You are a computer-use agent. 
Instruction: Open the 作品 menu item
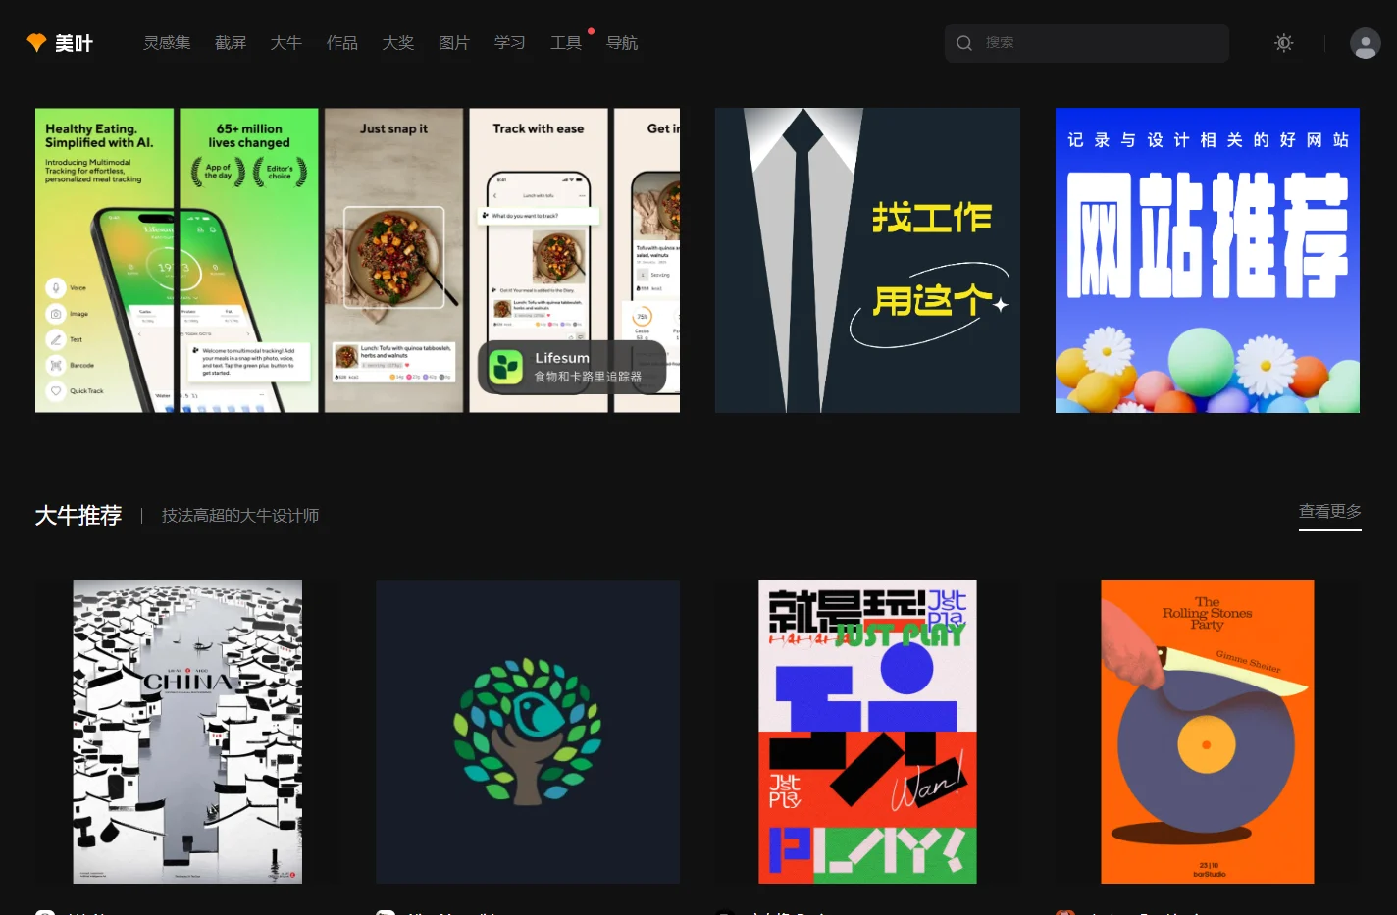341,43
